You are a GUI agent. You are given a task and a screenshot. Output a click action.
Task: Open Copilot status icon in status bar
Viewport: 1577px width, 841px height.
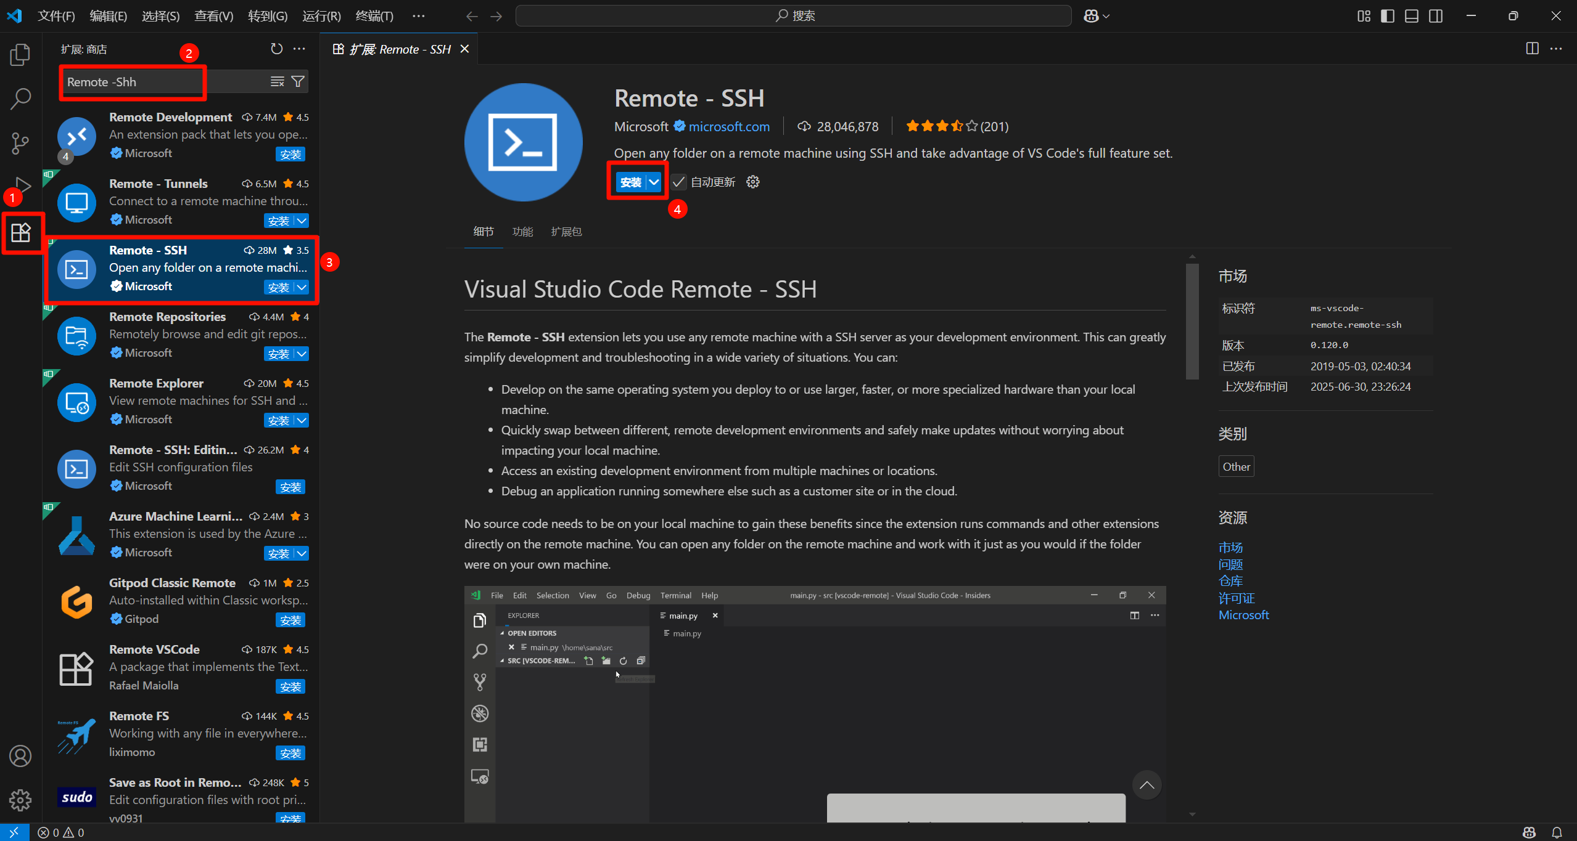(x=1529, y=832)
